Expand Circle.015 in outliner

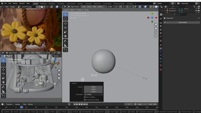165,11
